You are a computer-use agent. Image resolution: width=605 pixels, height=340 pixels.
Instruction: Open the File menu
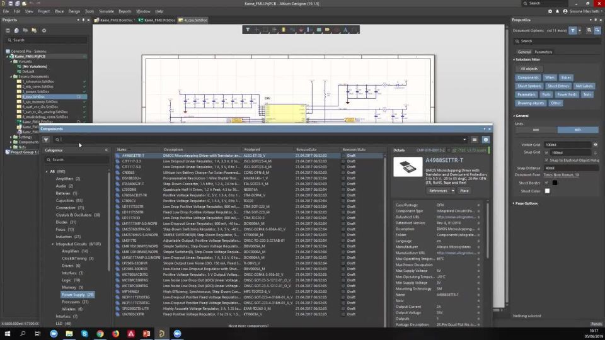(x=6, y=11)
